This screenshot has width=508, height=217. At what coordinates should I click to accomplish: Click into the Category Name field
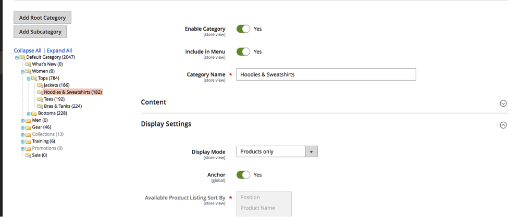[x=326, y=75]
